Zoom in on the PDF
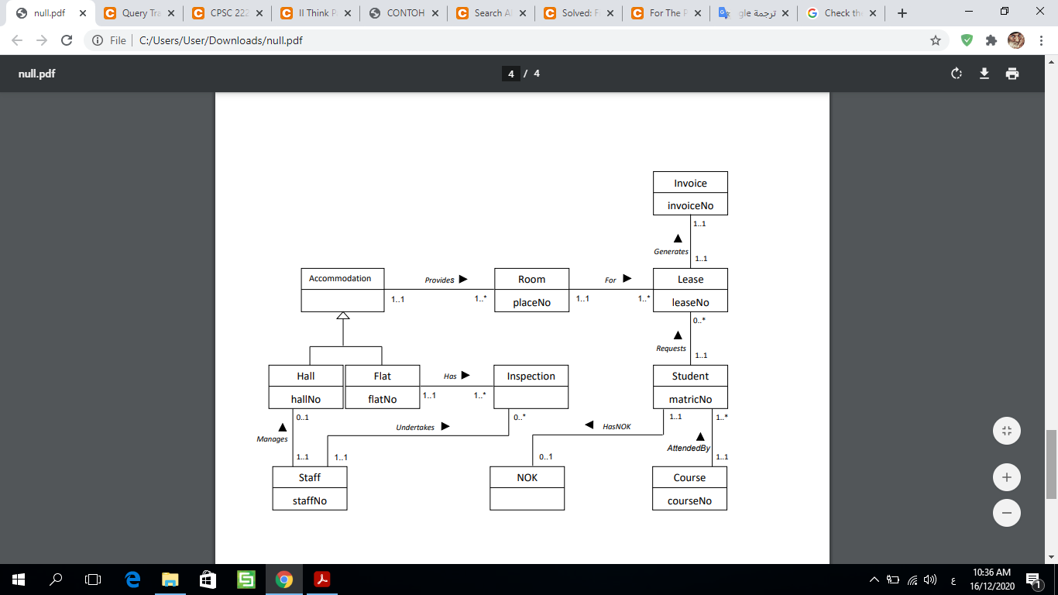The image size is (1058, 595). [x=1006, y=476]
